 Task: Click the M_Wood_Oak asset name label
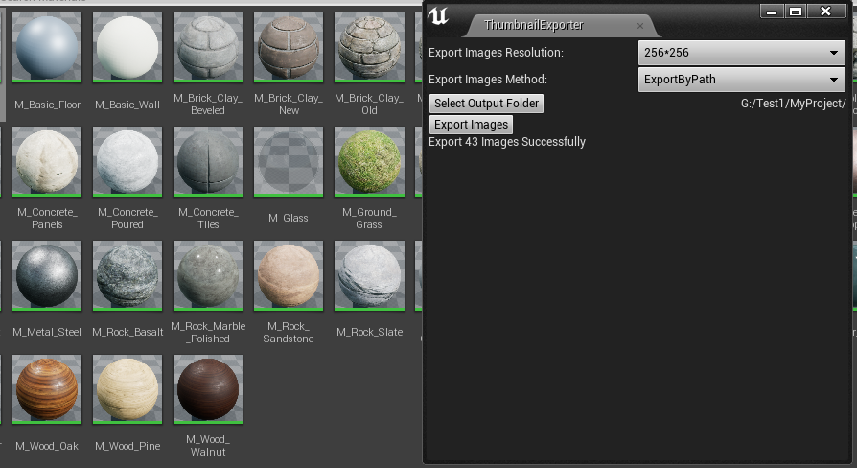coord(47,446)
